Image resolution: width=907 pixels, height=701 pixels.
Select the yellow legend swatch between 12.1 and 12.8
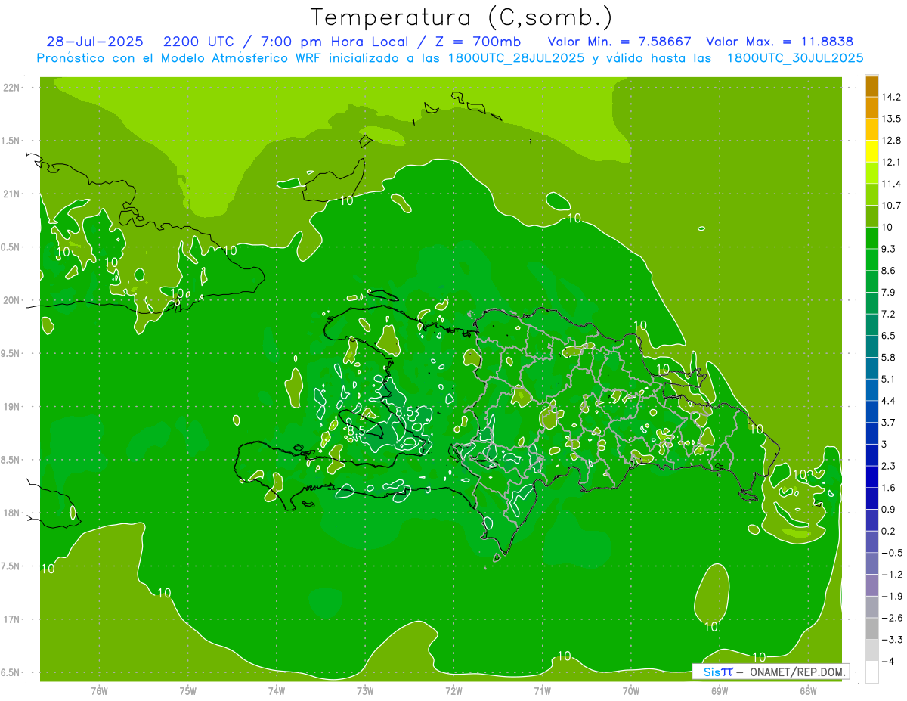pos(871,151)
